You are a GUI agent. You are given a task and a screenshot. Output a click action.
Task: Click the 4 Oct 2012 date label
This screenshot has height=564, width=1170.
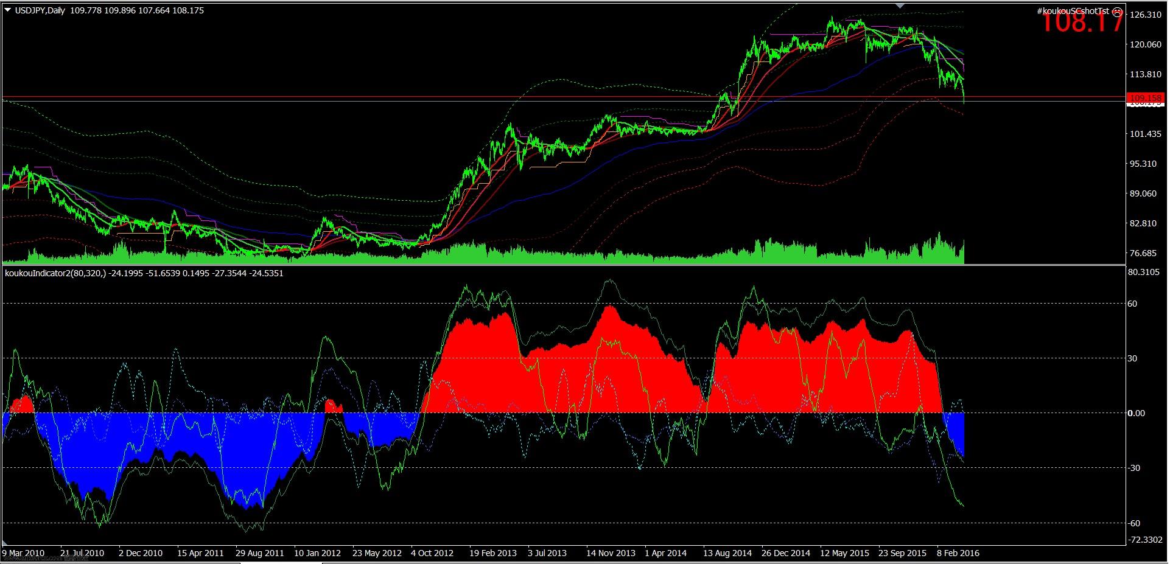[x=432, y=553]
